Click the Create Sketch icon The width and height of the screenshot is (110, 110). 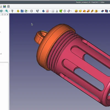[47, 11]
